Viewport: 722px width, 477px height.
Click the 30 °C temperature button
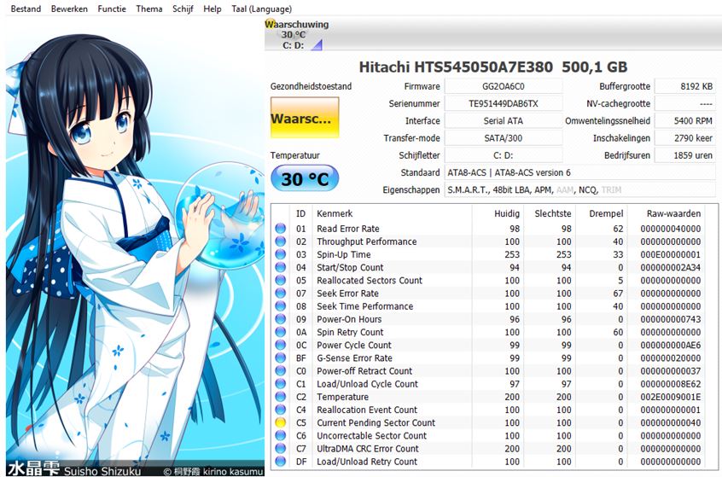(305, 178)
